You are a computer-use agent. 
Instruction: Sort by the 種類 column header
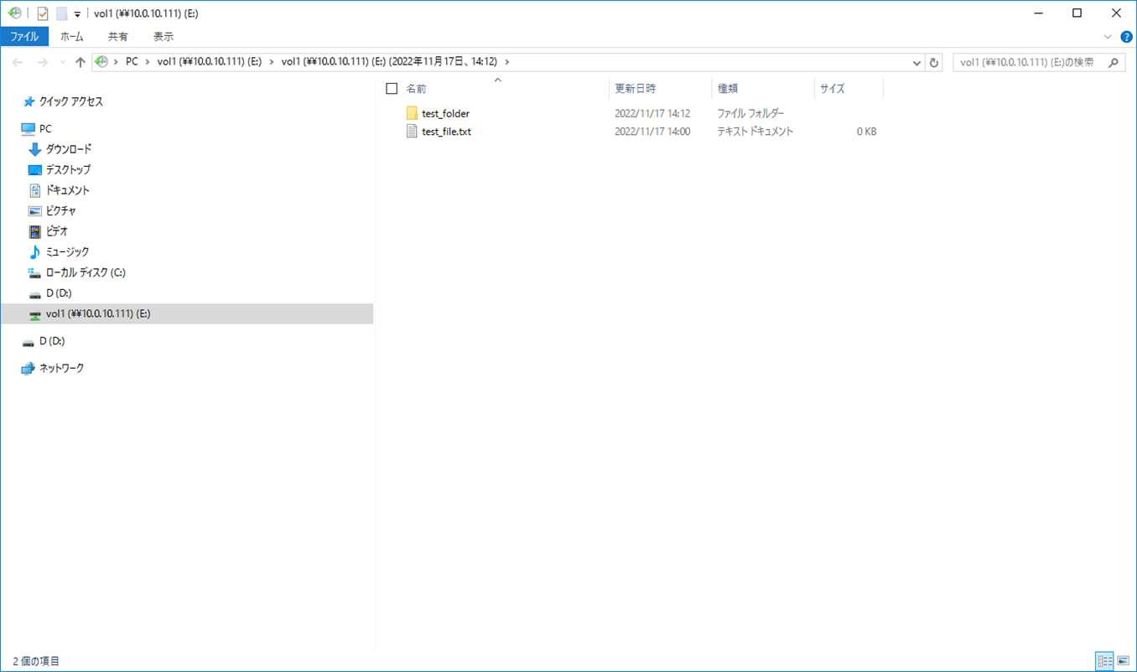coord(727,89)
